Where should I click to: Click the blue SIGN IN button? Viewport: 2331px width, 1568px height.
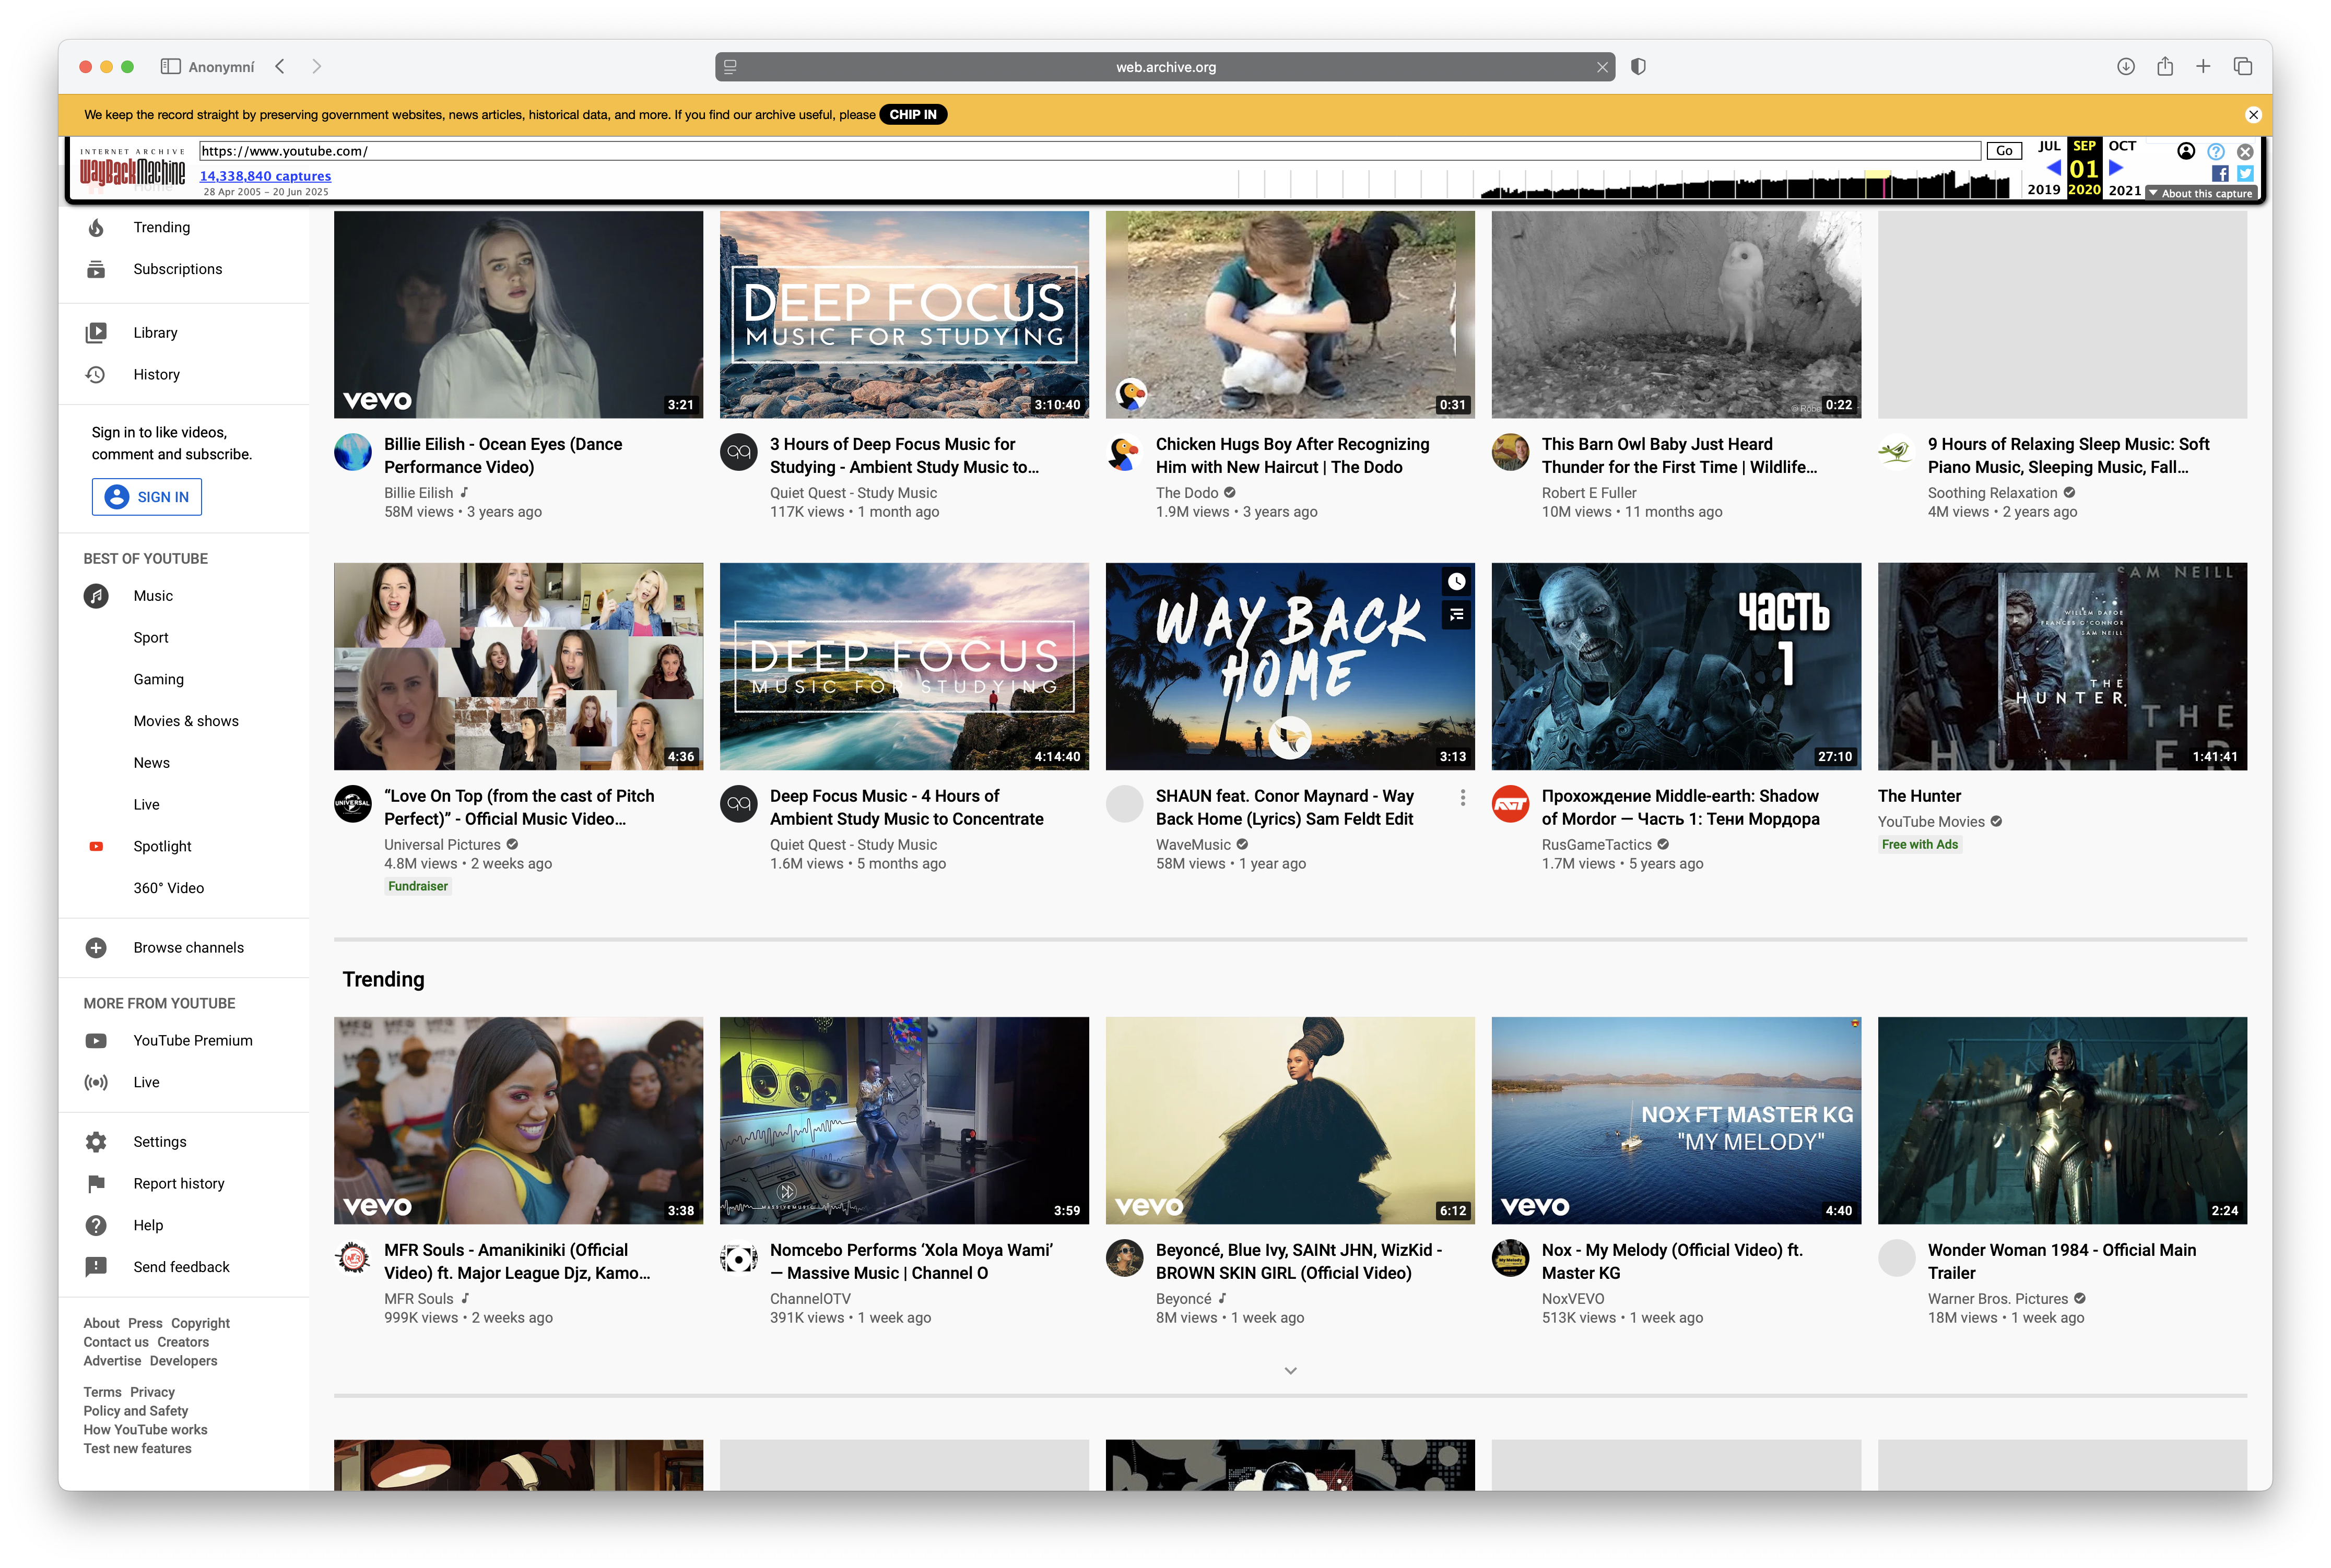click(147, 498)
